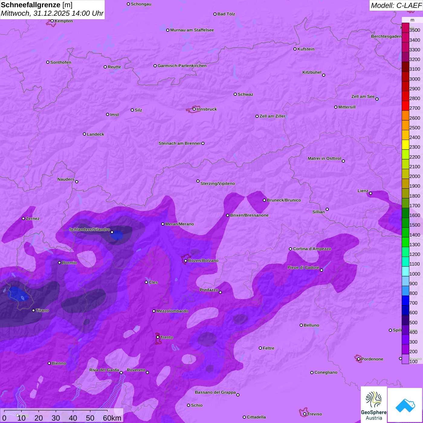Click the 'Schio' label
Screen dimensions: 423x423
coord(197,405)
